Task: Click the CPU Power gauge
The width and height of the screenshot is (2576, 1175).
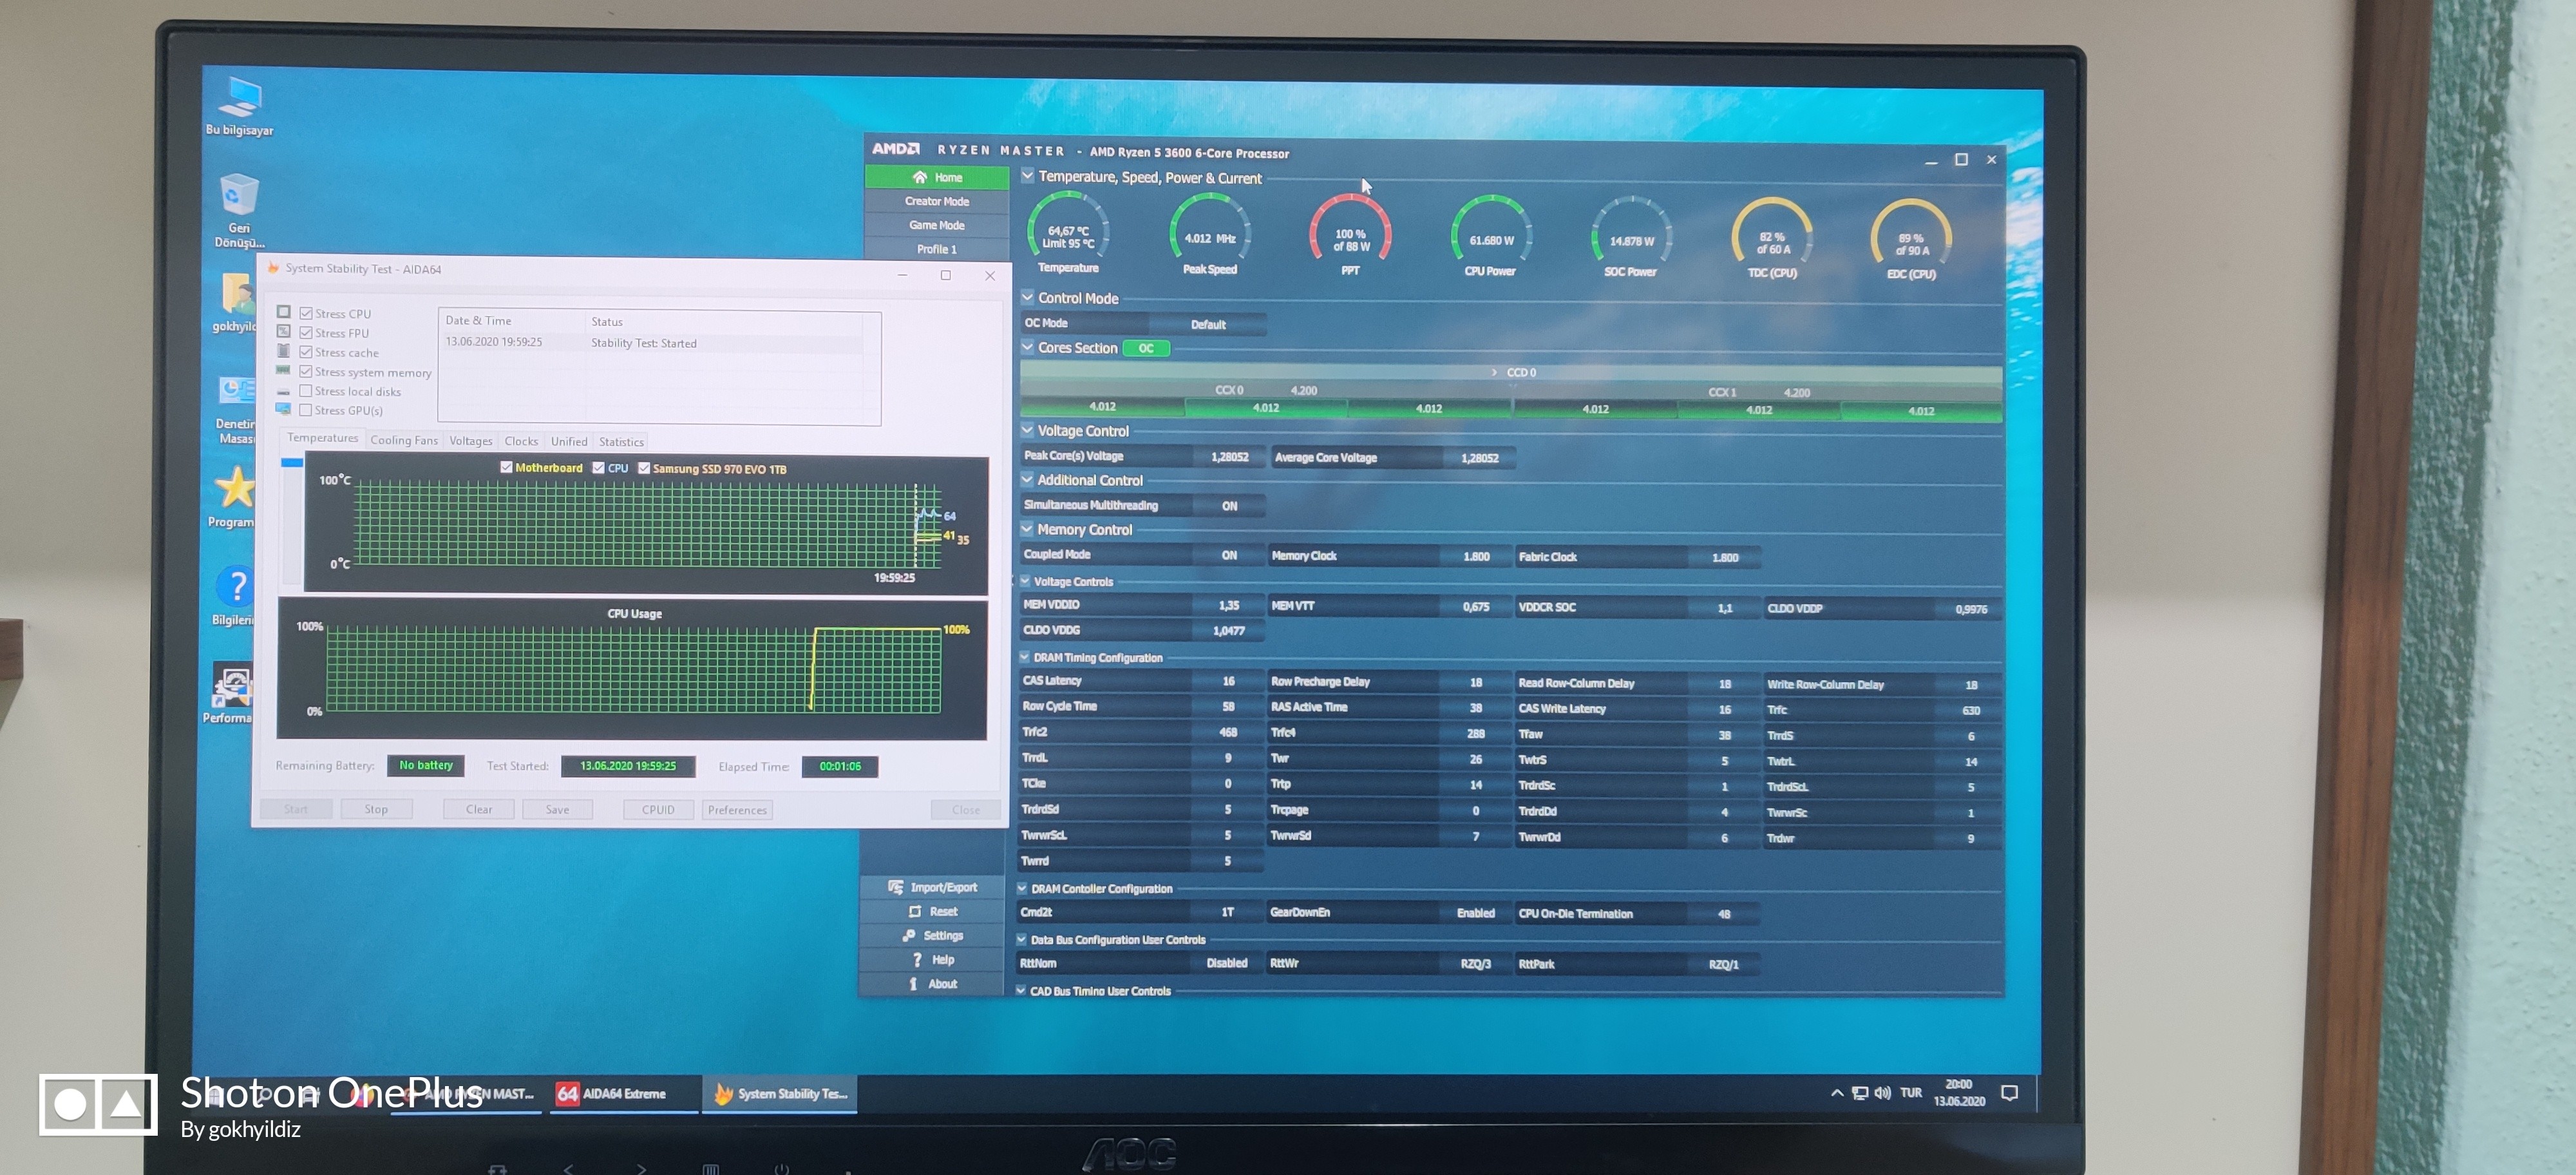Action: click(1491, 237)
